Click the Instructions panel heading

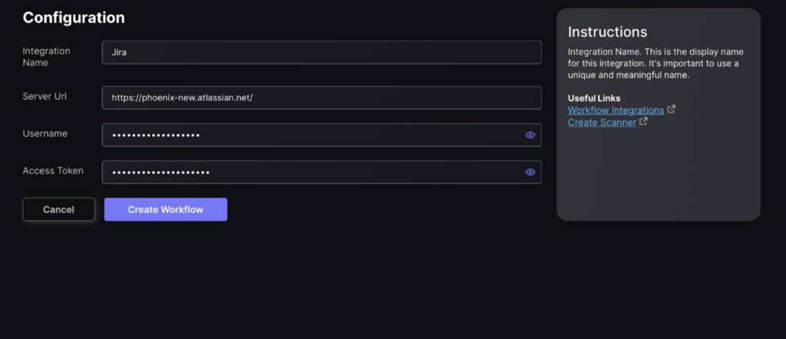tap(608, 32)
